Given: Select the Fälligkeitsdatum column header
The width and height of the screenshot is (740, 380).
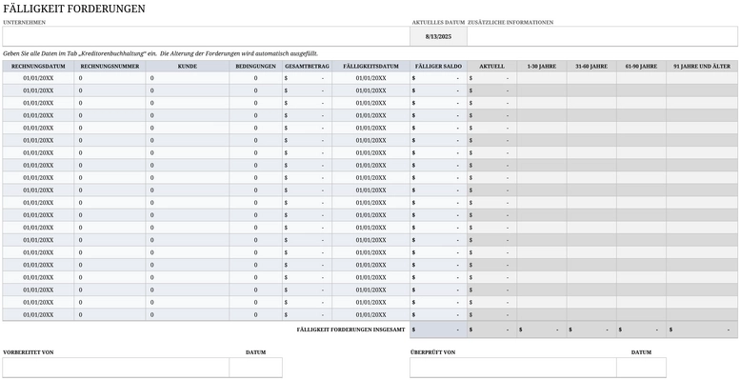Looking at the screenshot, I should 370,66.
